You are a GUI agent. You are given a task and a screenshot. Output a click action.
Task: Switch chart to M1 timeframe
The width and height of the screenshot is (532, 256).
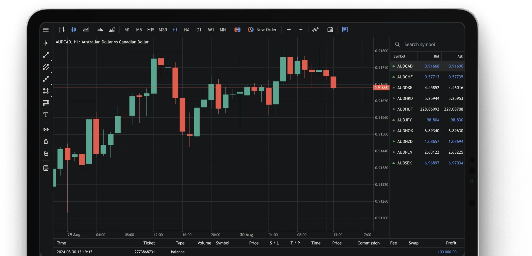(127, 30)
